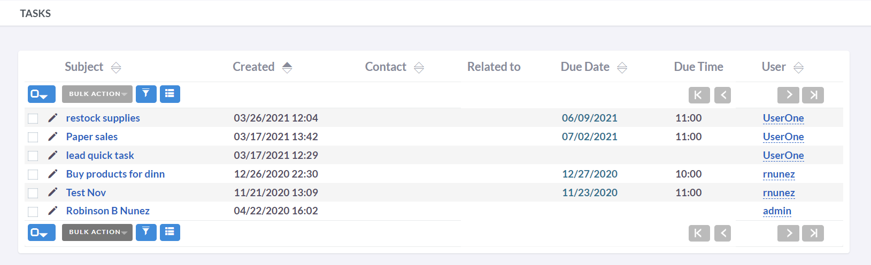This screenshot has height=265, width=871.
Task: Sort the list by Subject column
Action: 84,67
